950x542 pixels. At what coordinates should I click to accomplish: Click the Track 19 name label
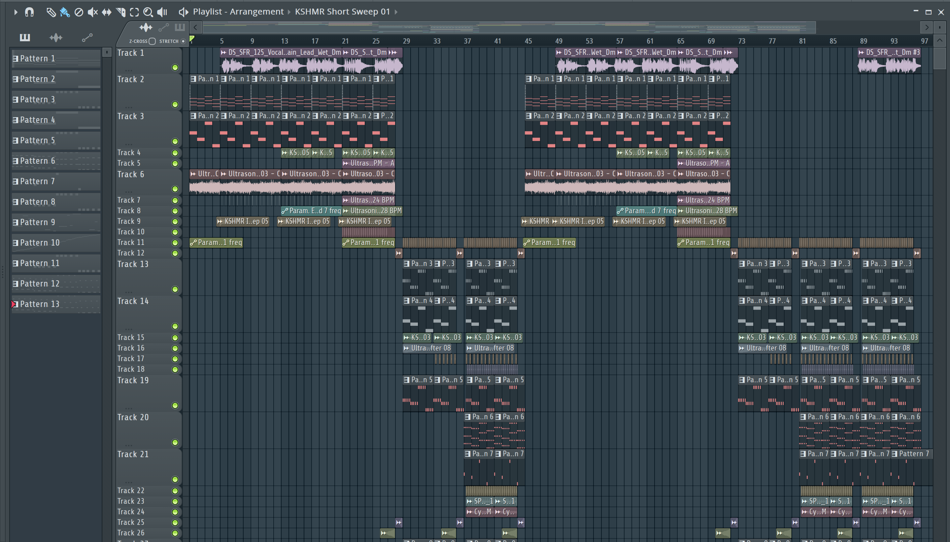(133, 381)
